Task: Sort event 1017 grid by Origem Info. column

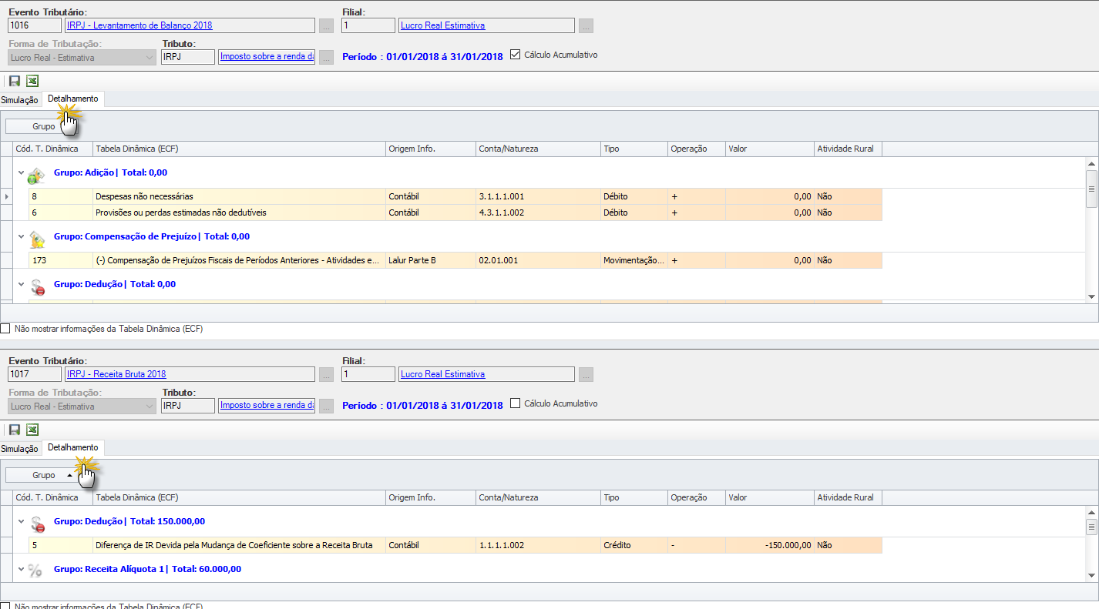Action: click(x=430, y=497)
